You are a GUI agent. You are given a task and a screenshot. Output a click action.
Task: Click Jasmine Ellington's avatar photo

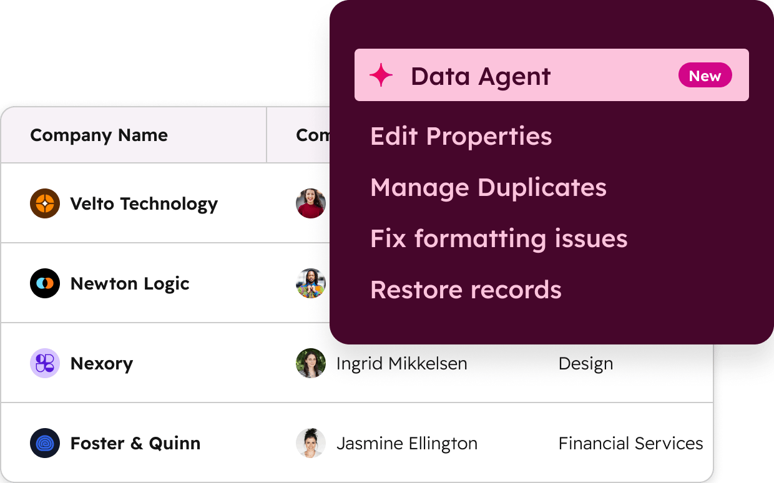point(310,443)
